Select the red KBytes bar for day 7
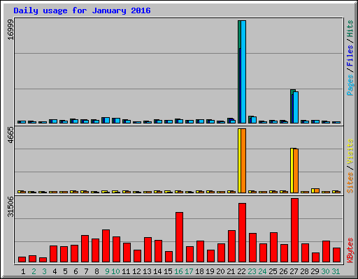This screenshot has width=358, height=279. (85, 249)
